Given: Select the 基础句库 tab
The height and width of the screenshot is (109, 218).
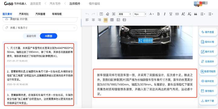Looking at the screenshot, I should point(31,36).
